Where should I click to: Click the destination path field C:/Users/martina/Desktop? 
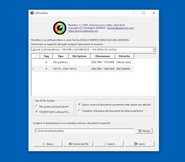(x=85, y=131)
